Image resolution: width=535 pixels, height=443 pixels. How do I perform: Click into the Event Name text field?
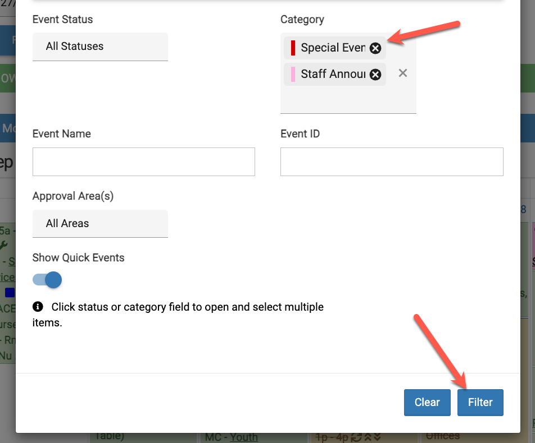(x=144, y=162)
